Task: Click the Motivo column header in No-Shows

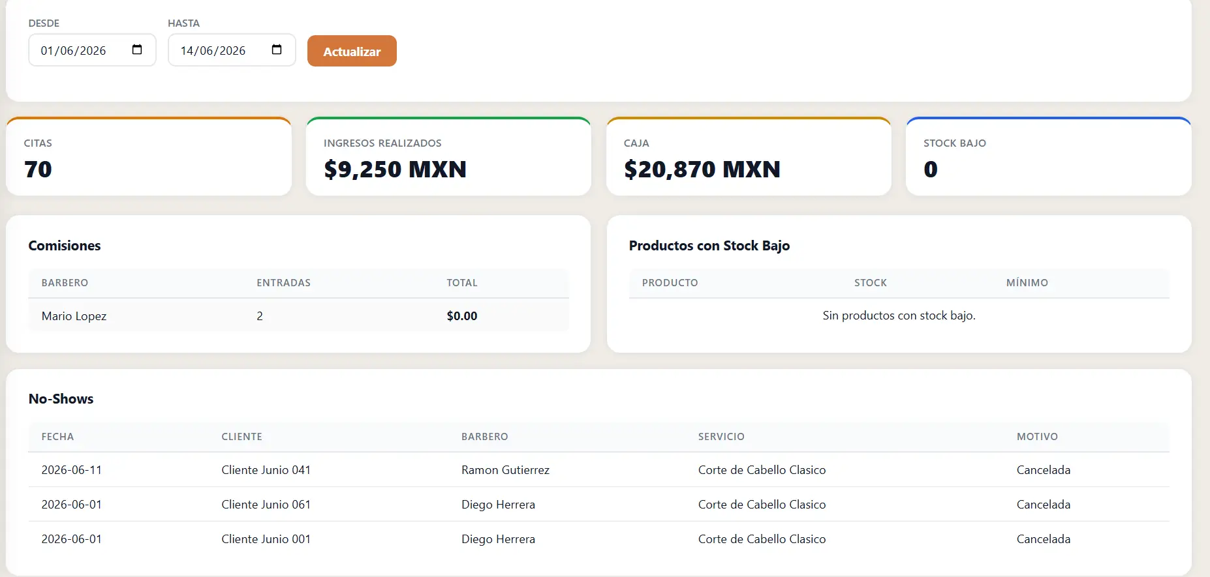Action: (1037, 437)
